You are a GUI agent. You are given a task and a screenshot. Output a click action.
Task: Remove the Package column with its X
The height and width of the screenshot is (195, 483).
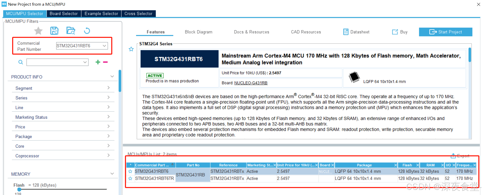pos(396,165)
